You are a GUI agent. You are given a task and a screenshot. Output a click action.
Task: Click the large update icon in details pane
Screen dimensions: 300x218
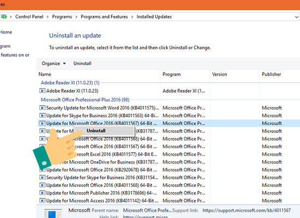53,214
